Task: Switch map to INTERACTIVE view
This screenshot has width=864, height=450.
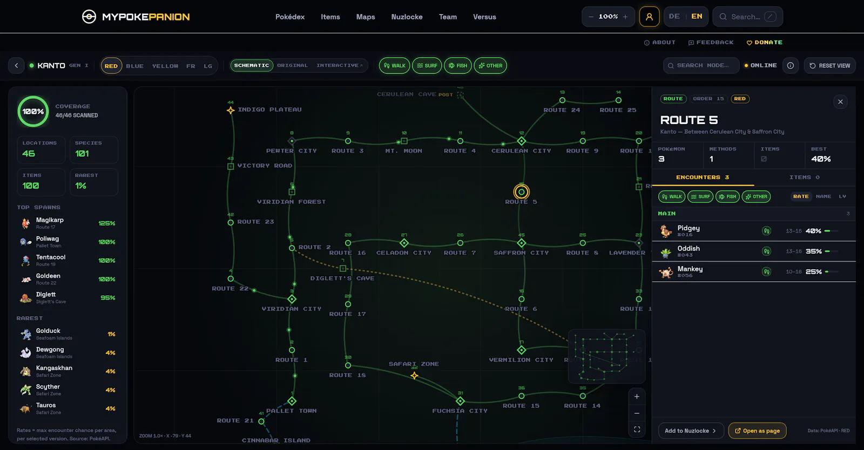Action: click(x=339, y=65)
